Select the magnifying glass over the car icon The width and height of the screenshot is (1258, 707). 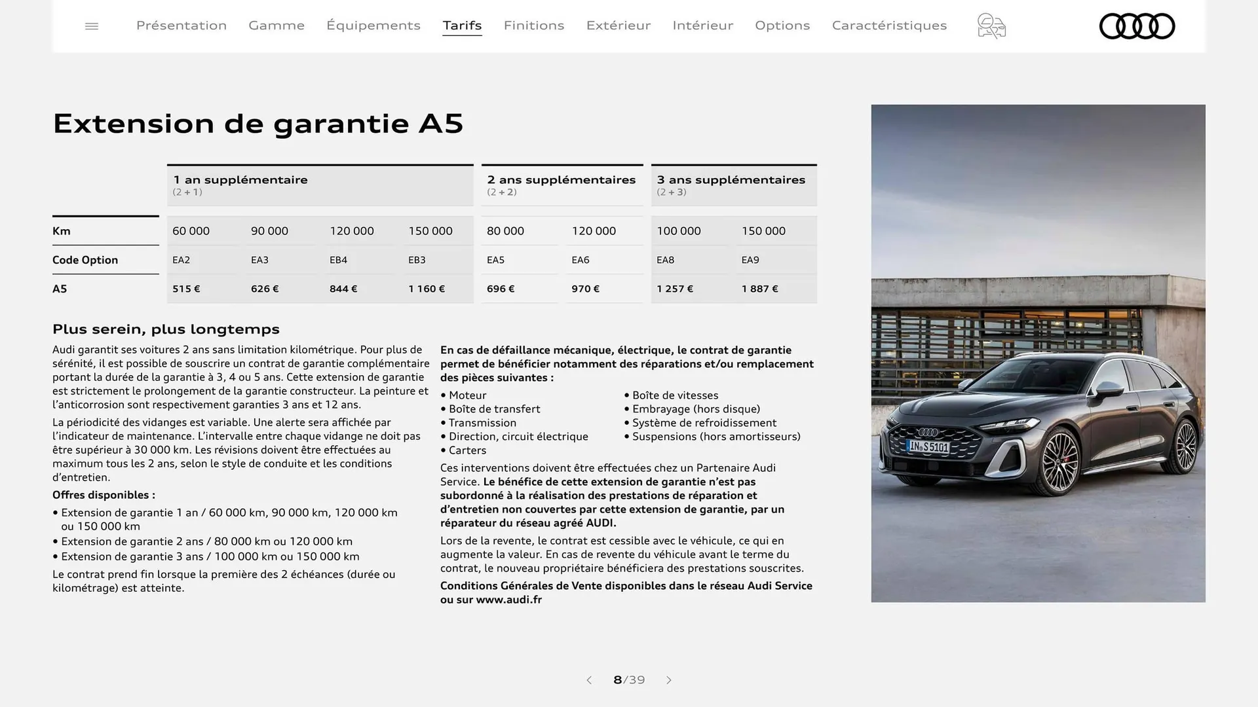[991, 26]
